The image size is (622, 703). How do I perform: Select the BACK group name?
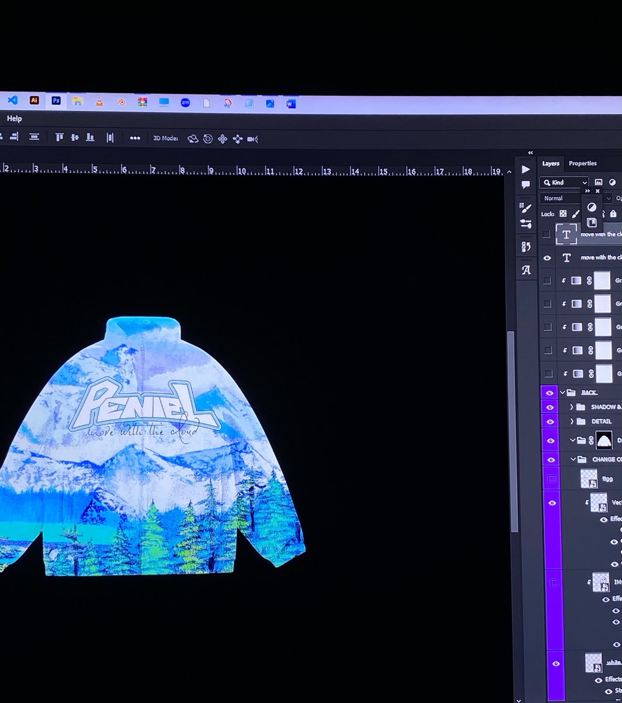[x=589, y=393]
